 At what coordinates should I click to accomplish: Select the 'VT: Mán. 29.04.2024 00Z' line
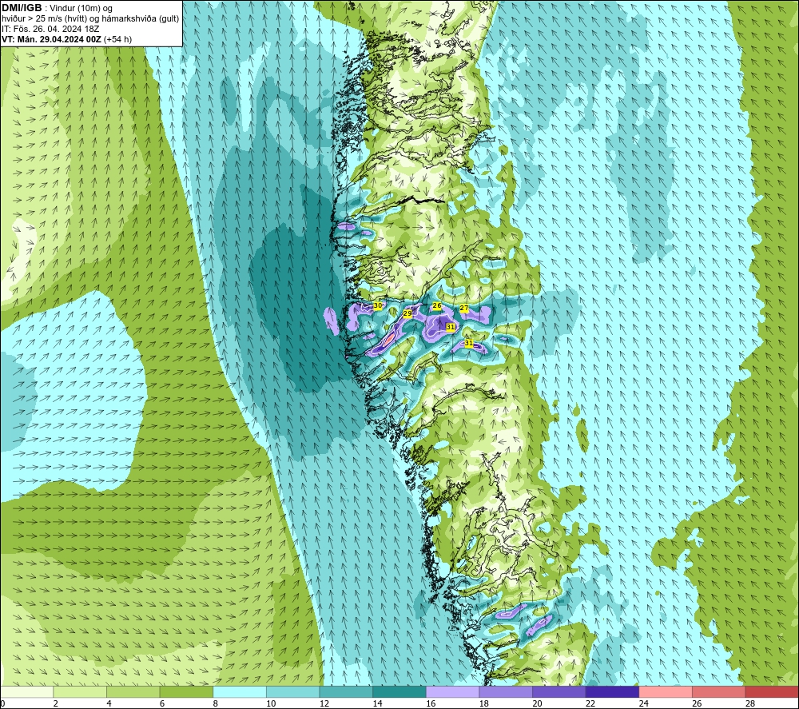52,39
